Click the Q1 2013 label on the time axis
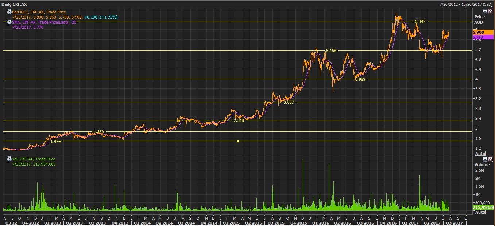Screen dimensions: 495x226 pyautogui.click(x=52, y=223)
